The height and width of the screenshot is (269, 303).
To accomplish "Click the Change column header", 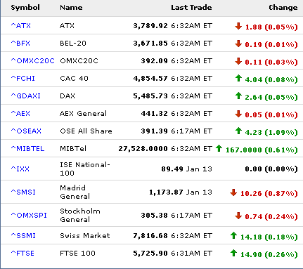I will click(283, 8).
